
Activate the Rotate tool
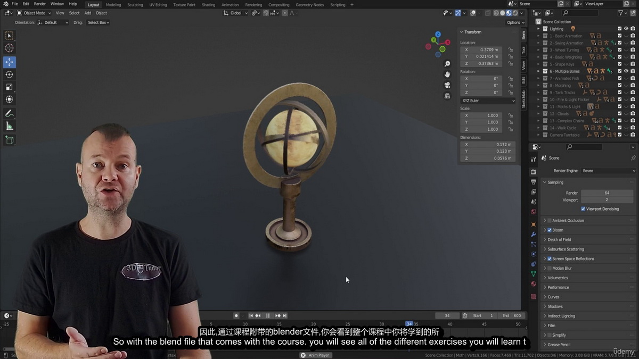pyautogui.click(x=9, y=74)
